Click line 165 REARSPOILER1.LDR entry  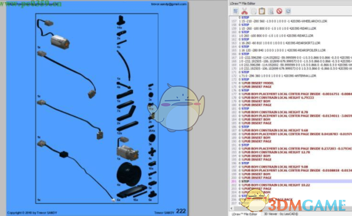point(282,51)
